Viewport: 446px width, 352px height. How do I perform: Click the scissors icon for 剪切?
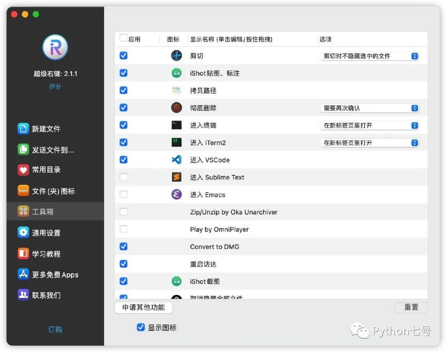(176, 55)
